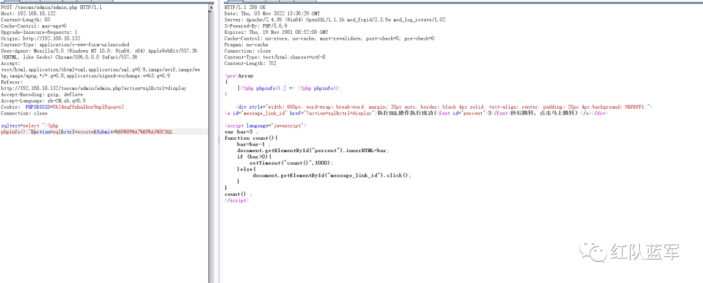Place cursor on the sqltext=select body line
The width and height of the screenshot is (703, 283).
[x=29, y=126]
